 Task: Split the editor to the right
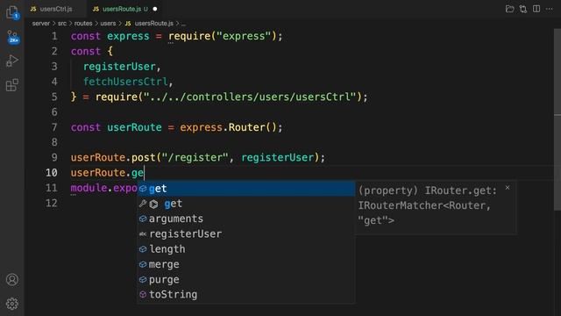click(536, 9)
